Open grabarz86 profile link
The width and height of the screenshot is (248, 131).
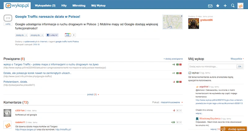206,20
